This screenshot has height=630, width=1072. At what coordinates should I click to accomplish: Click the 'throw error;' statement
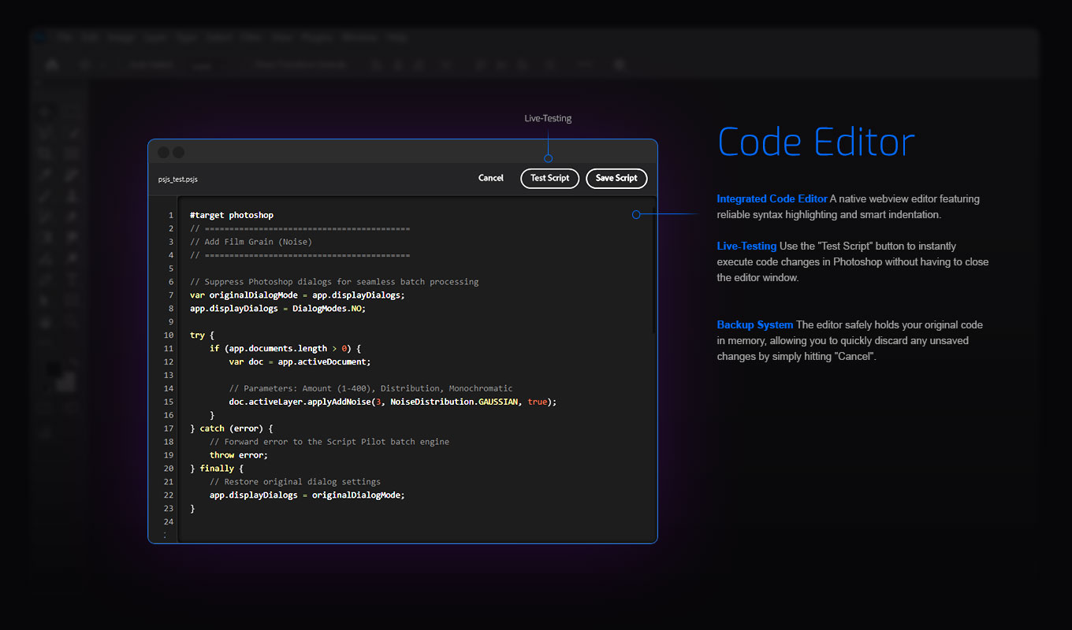click(238, 455)
